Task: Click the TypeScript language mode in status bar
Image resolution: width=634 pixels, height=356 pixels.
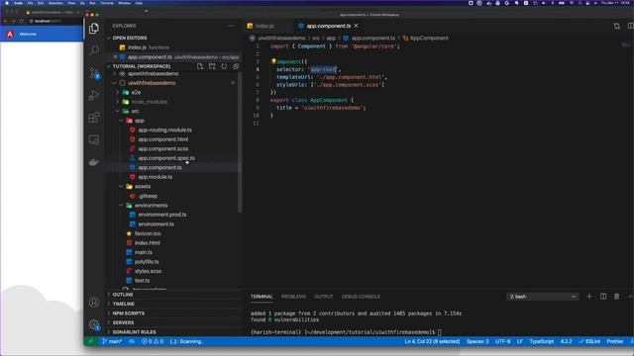Action: point(542,341)
